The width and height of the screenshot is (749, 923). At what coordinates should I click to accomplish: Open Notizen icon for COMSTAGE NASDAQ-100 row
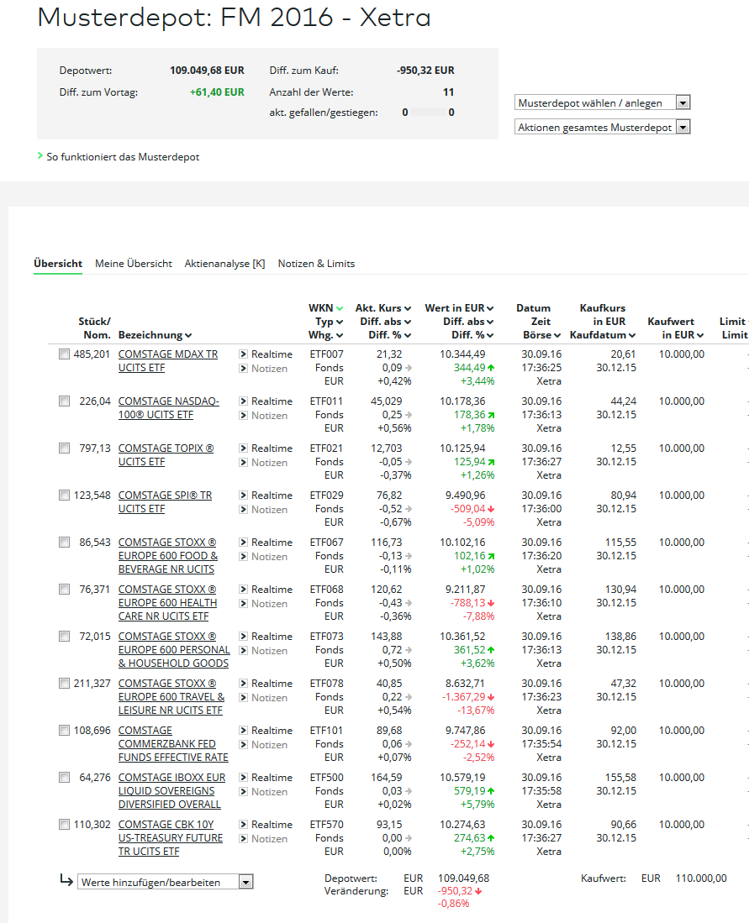[x=243, y=416]
